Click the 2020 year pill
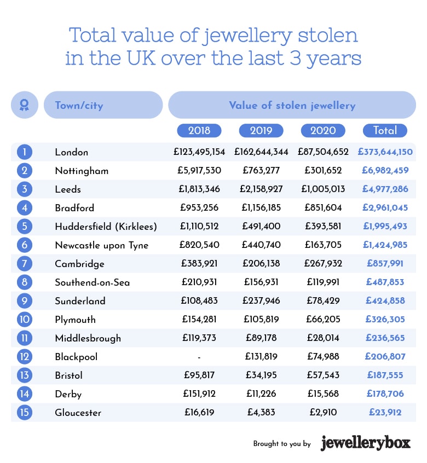The image size is (427, 463). point(323,131)
